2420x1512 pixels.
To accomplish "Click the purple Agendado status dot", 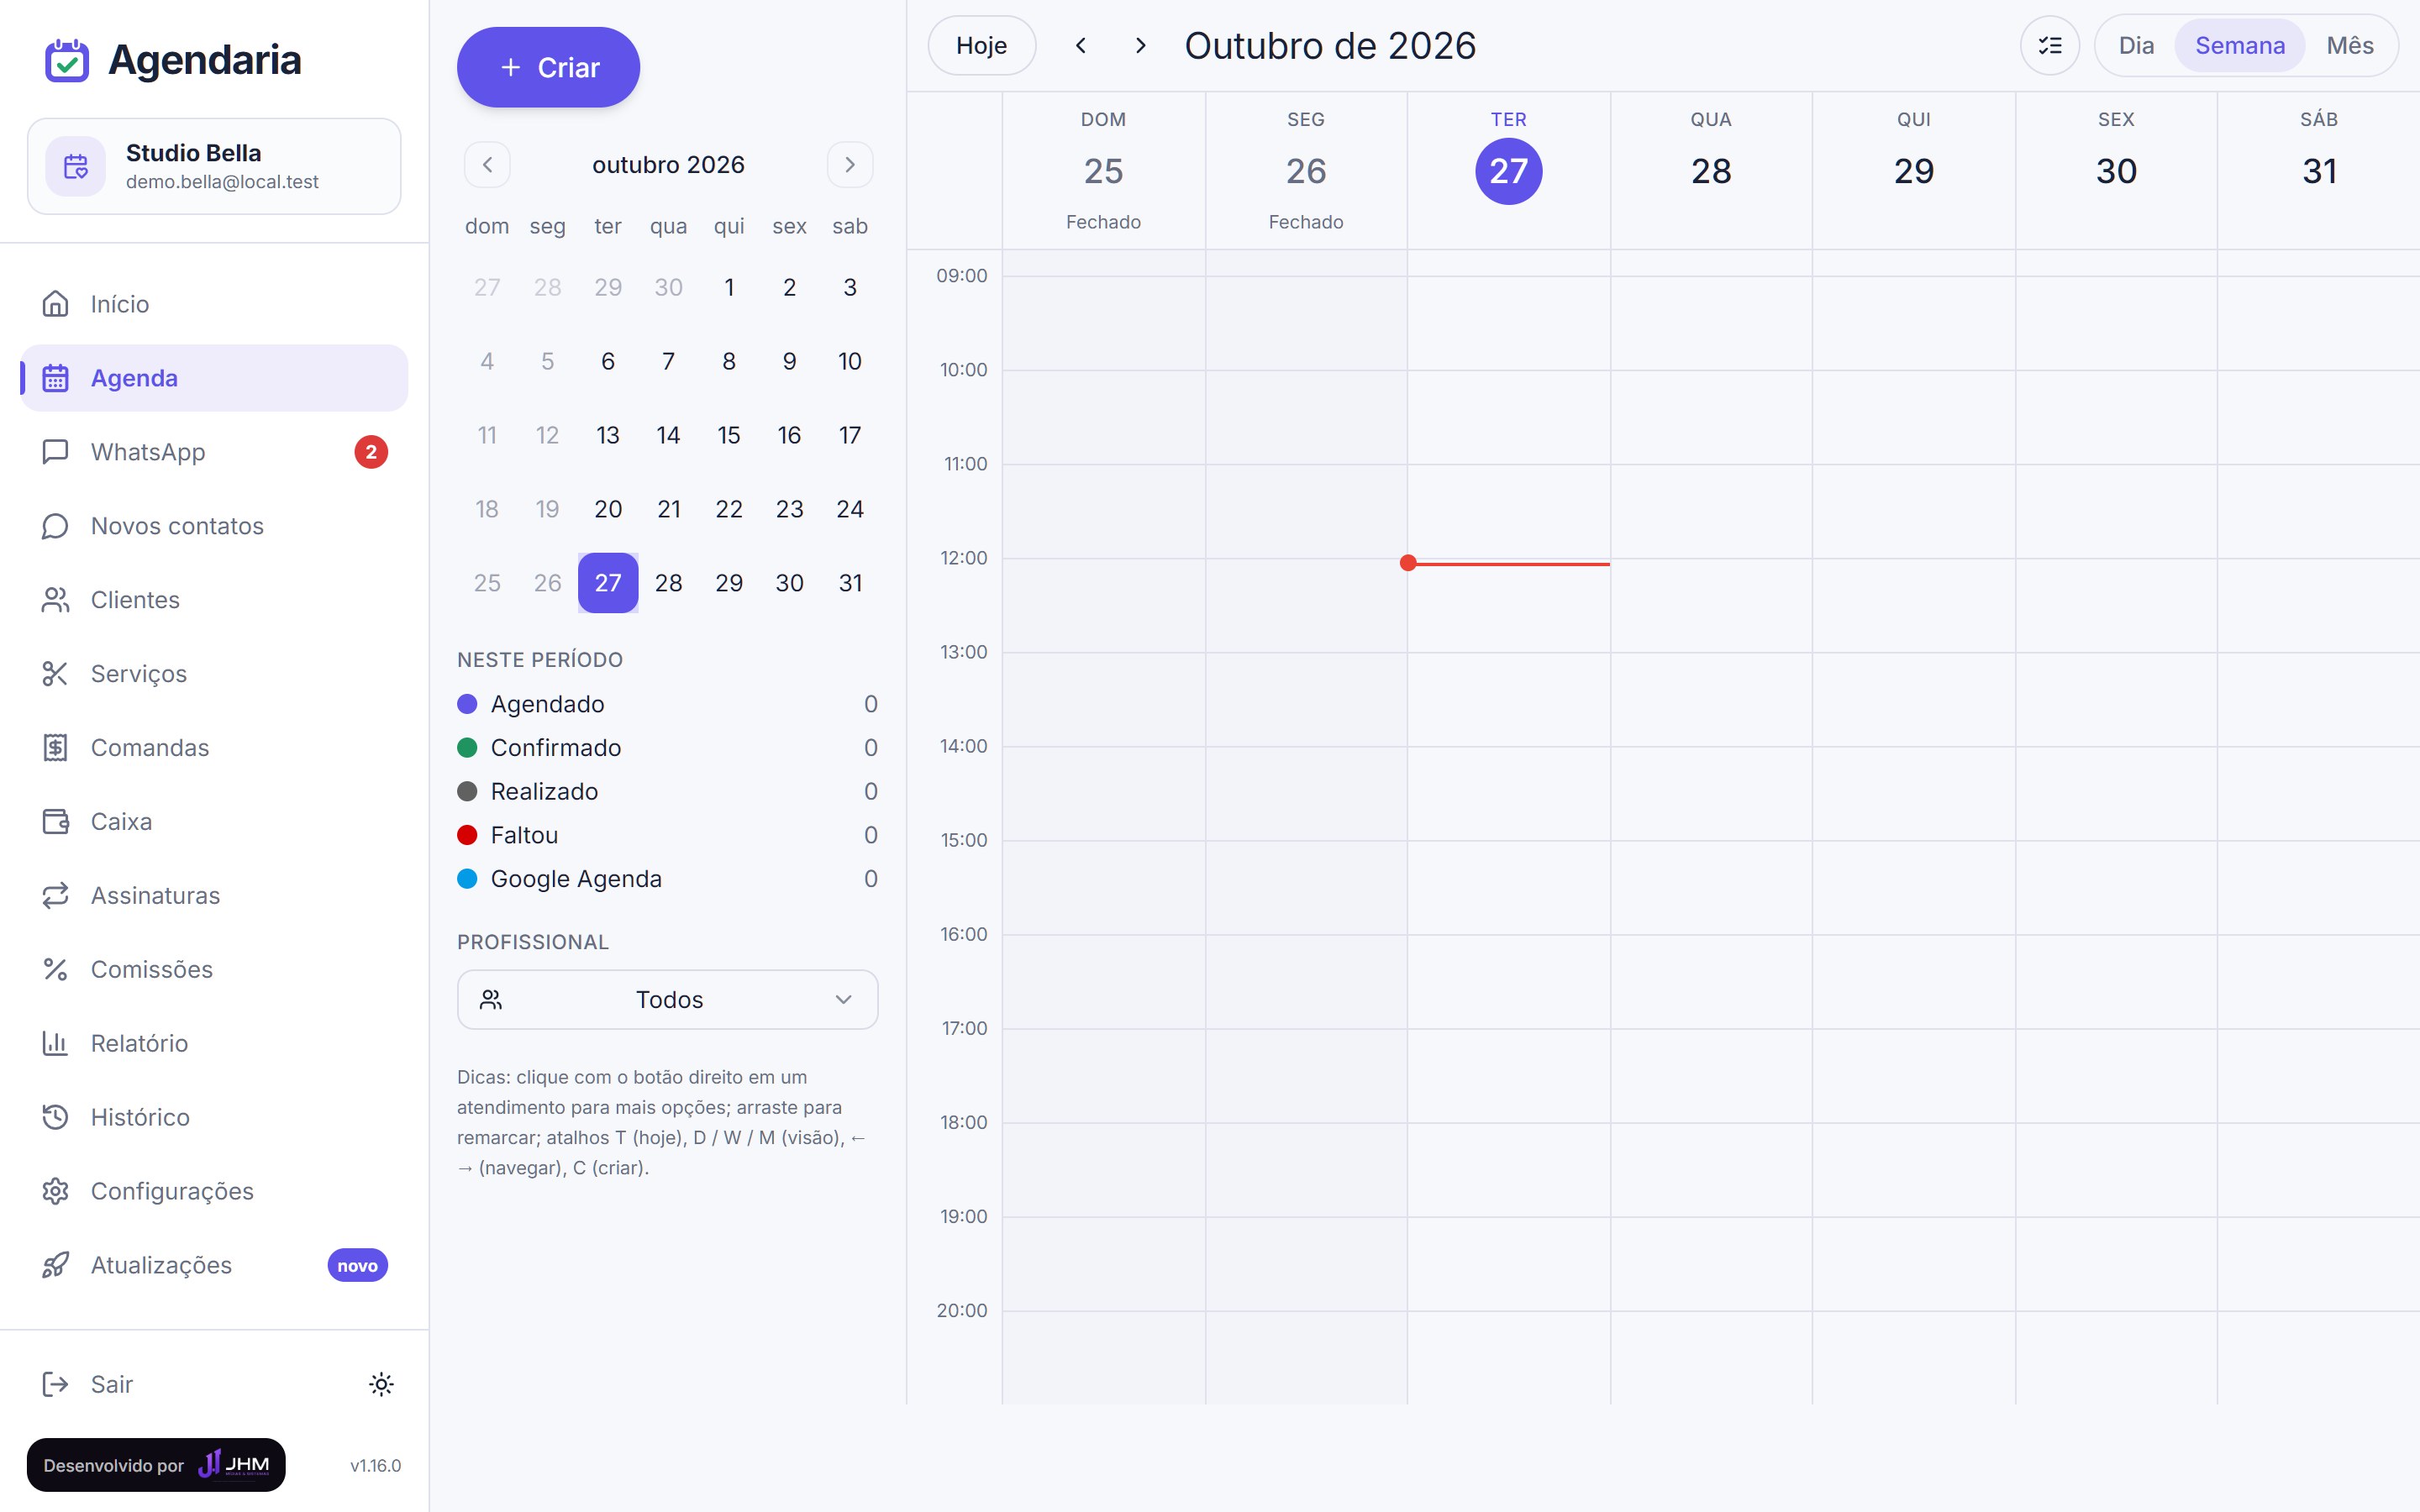I will coord(467,704).
